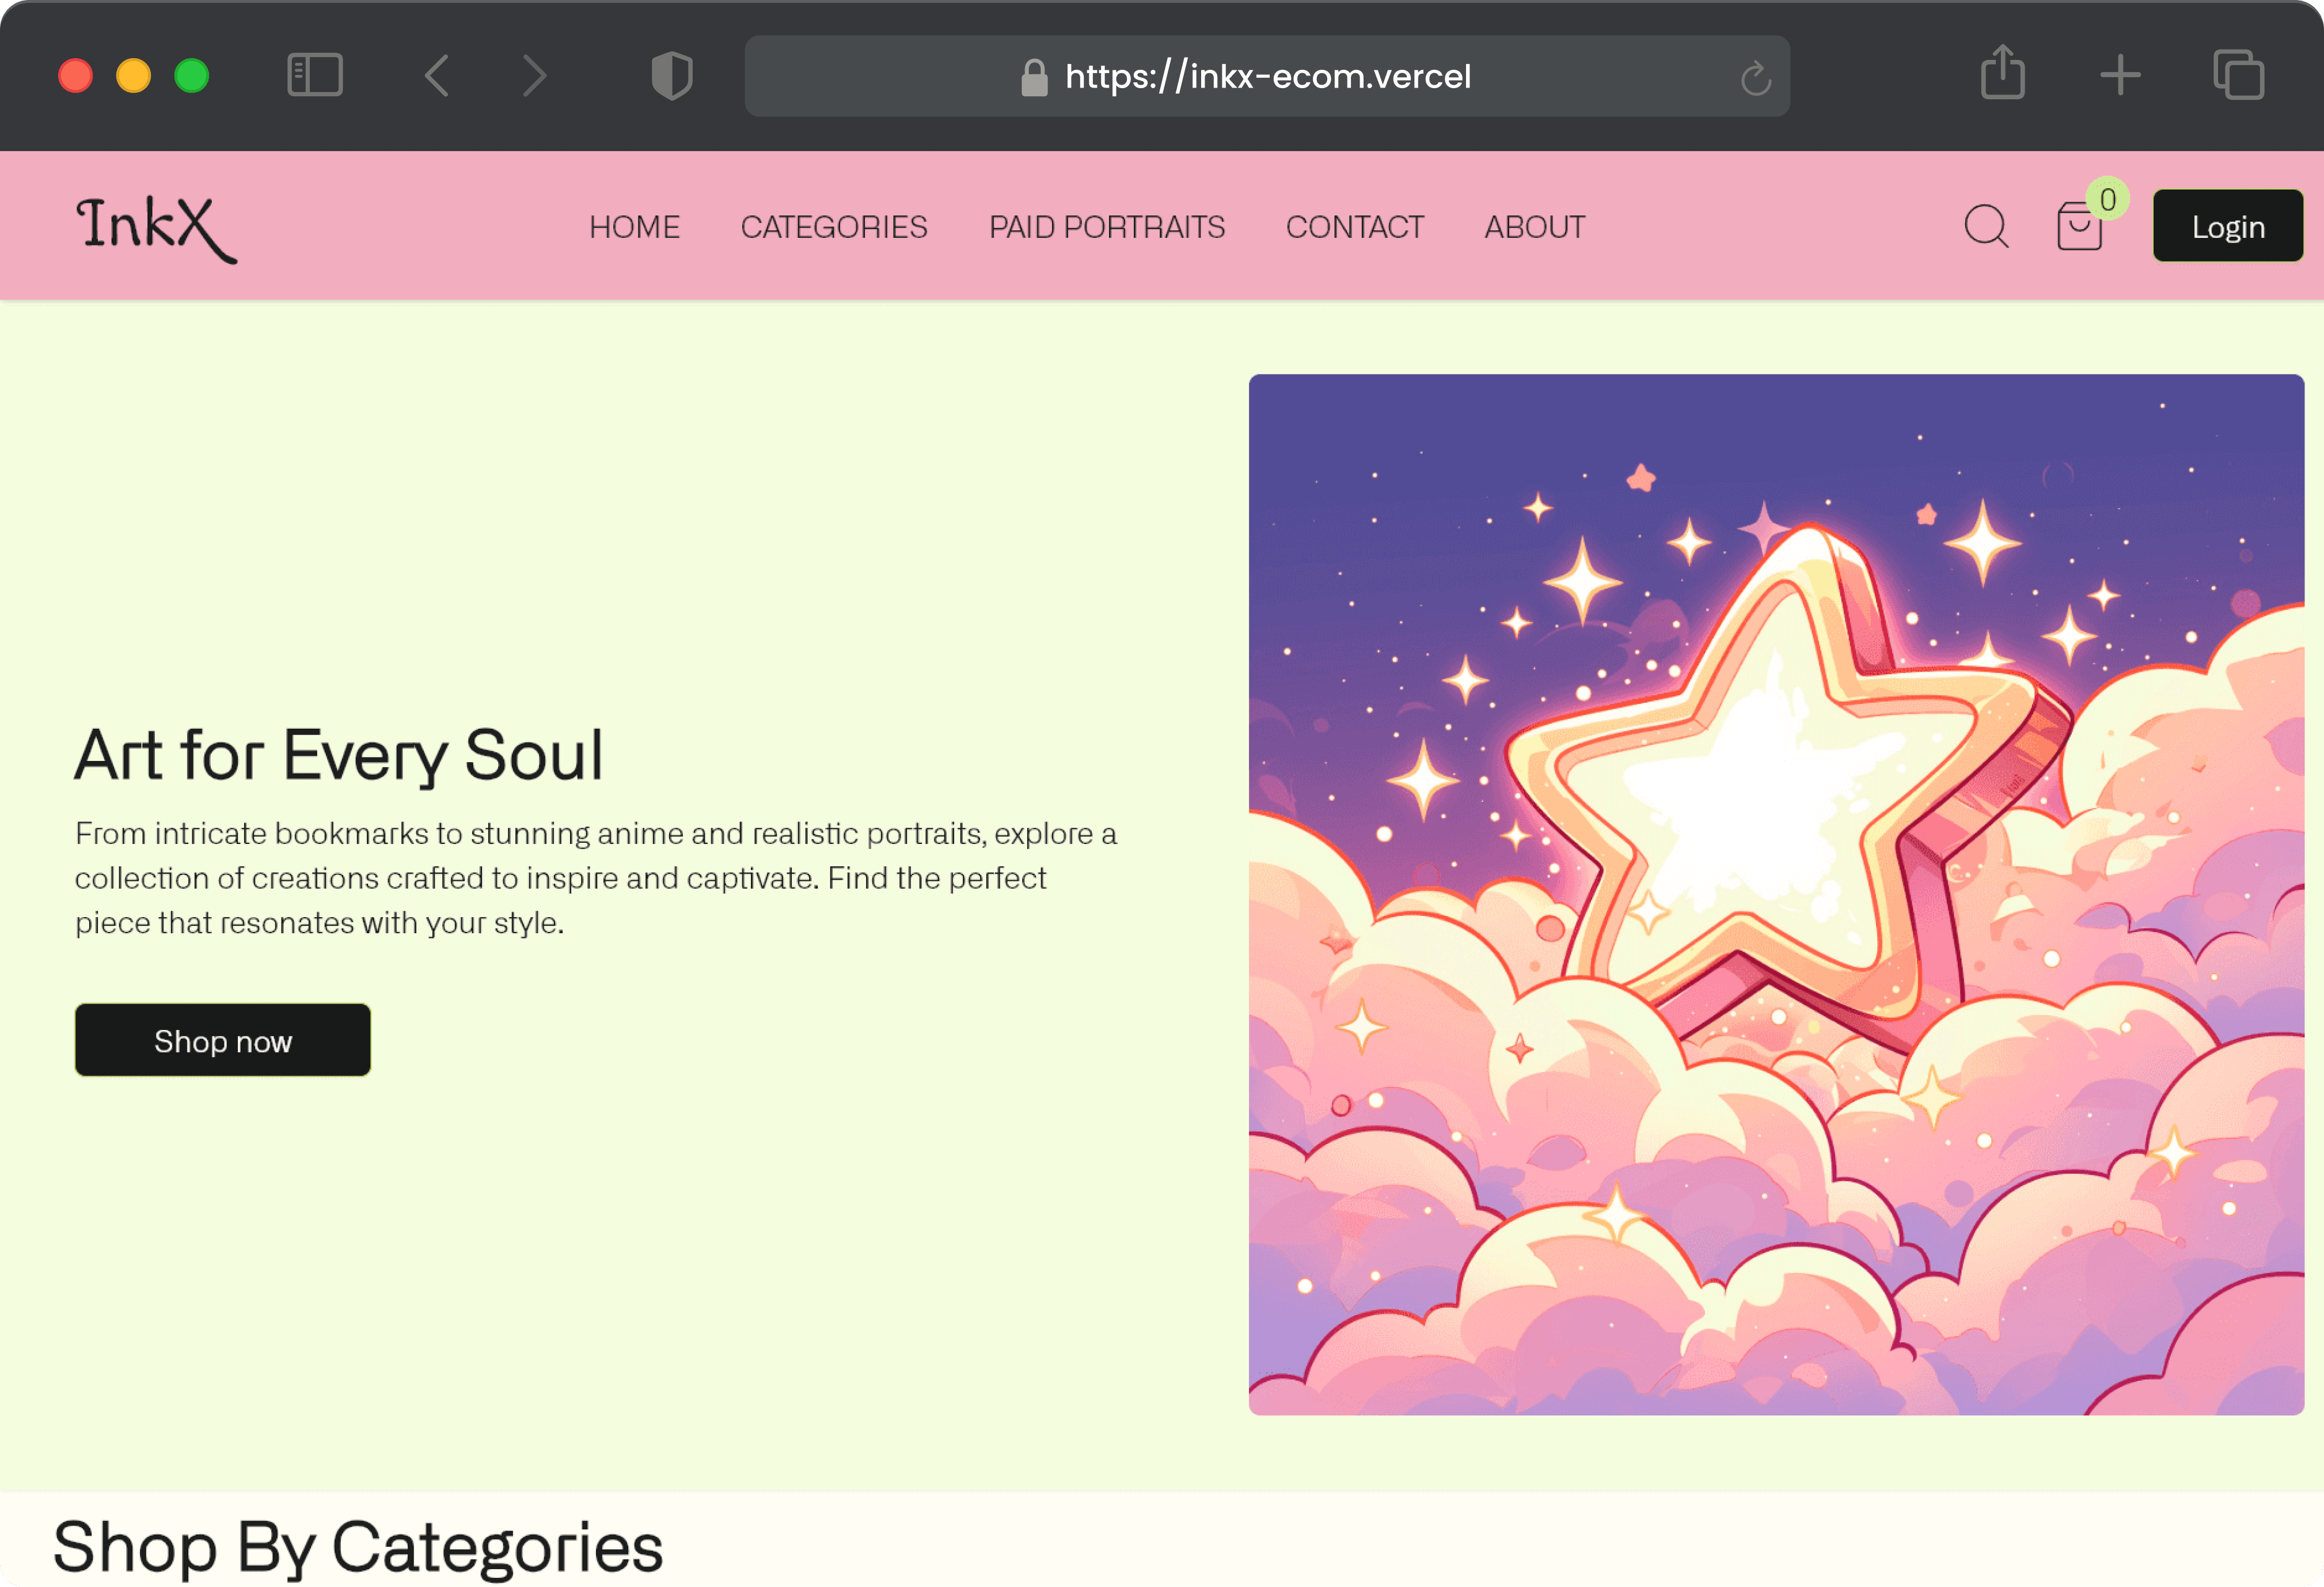This screenshot has height=1587, width=2324.
Task: Toggle the browser sidebar panel icon
Action: coord(315,76)
